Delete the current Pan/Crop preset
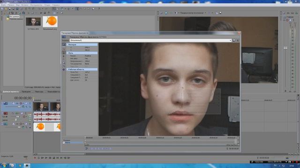 click(x=238, y=41)
